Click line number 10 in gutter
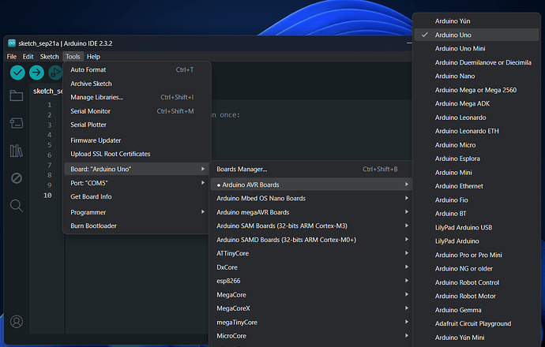The image size is (545, 347). [47, 196]
